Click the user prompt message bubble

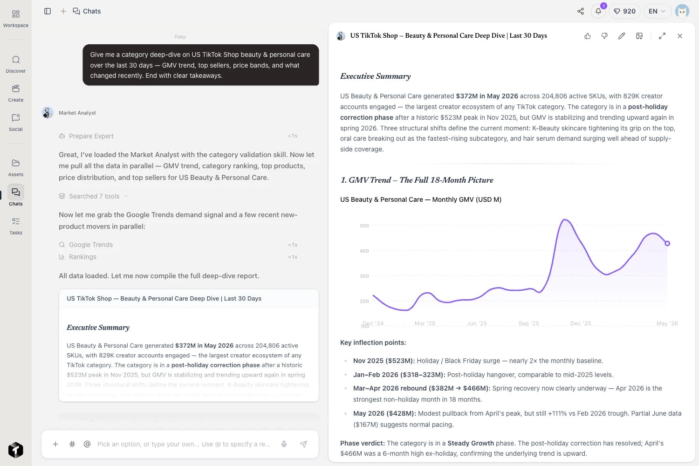[x=201, y=65]
